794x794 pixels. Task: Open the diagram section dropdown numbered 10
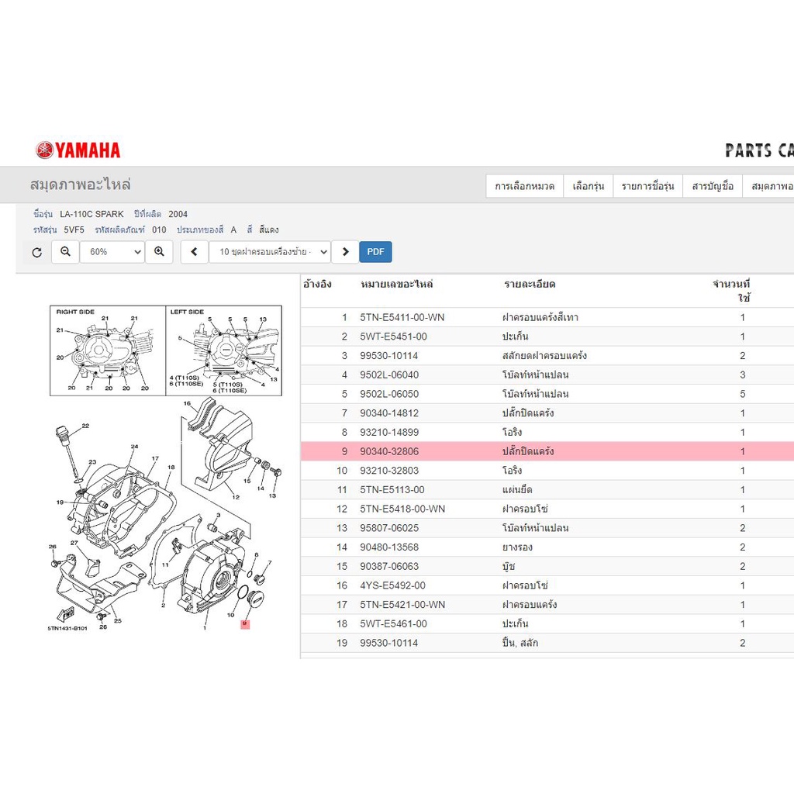[x=271, y=252]
